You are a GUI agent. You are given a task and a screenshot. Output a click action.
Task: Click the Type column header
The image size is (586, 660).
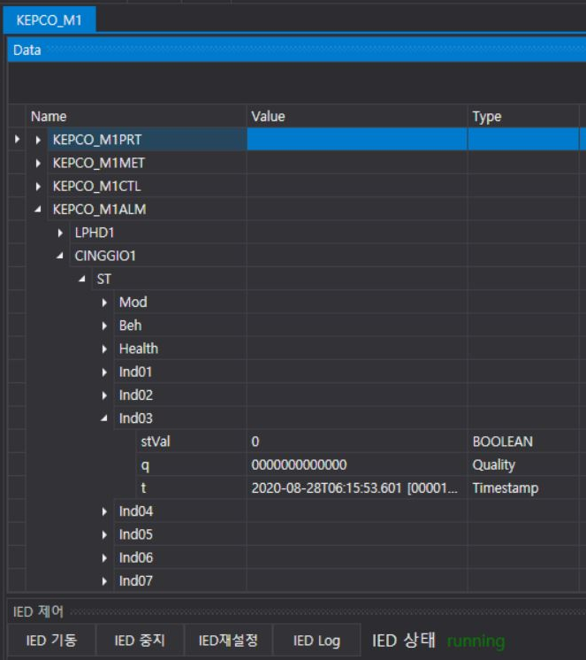click(523, 116)
